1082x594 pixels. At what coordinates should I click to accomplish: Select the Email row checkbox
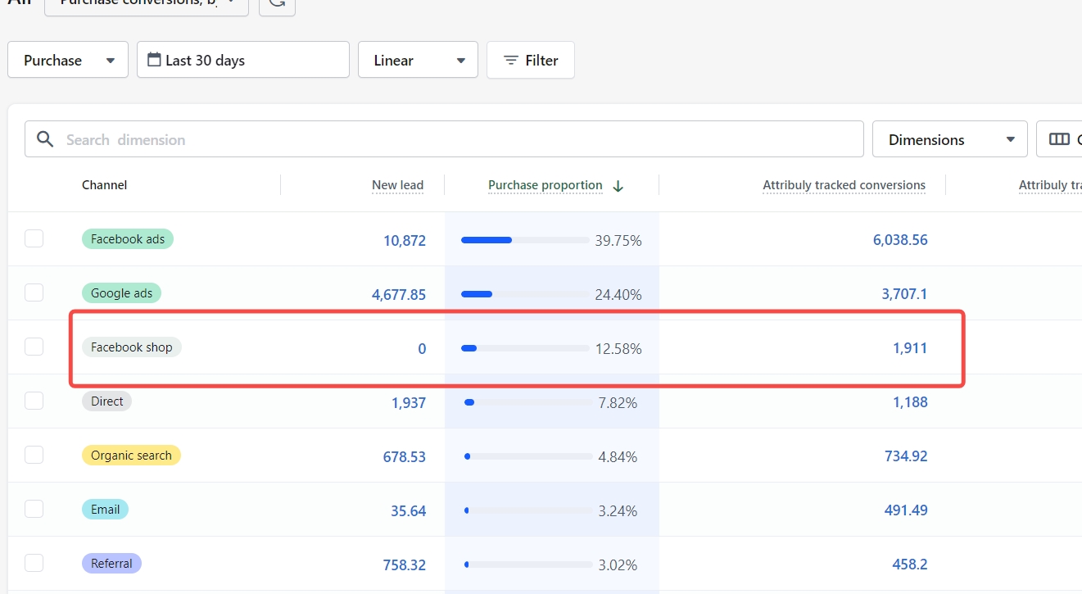point(34,509)
